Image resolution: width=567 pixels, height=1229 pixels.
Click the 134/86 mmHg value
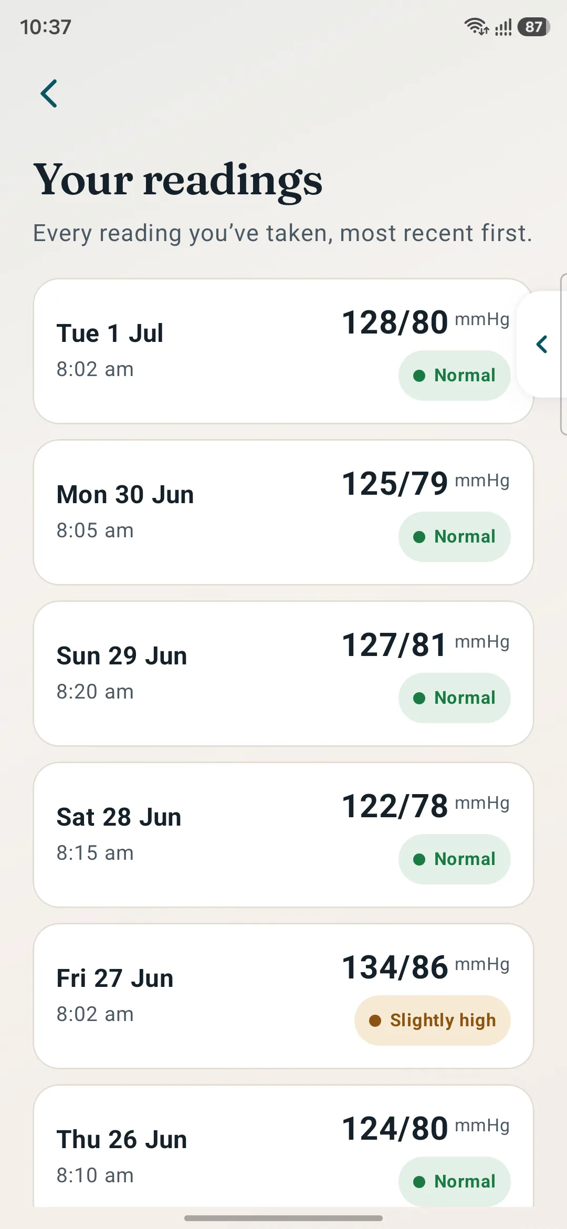[426, 967]
